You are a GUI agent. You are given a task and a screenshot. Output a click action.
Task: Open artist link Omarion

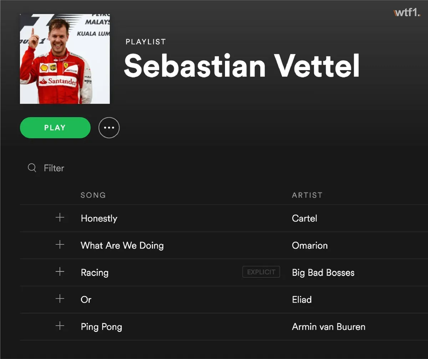point(310,245)
